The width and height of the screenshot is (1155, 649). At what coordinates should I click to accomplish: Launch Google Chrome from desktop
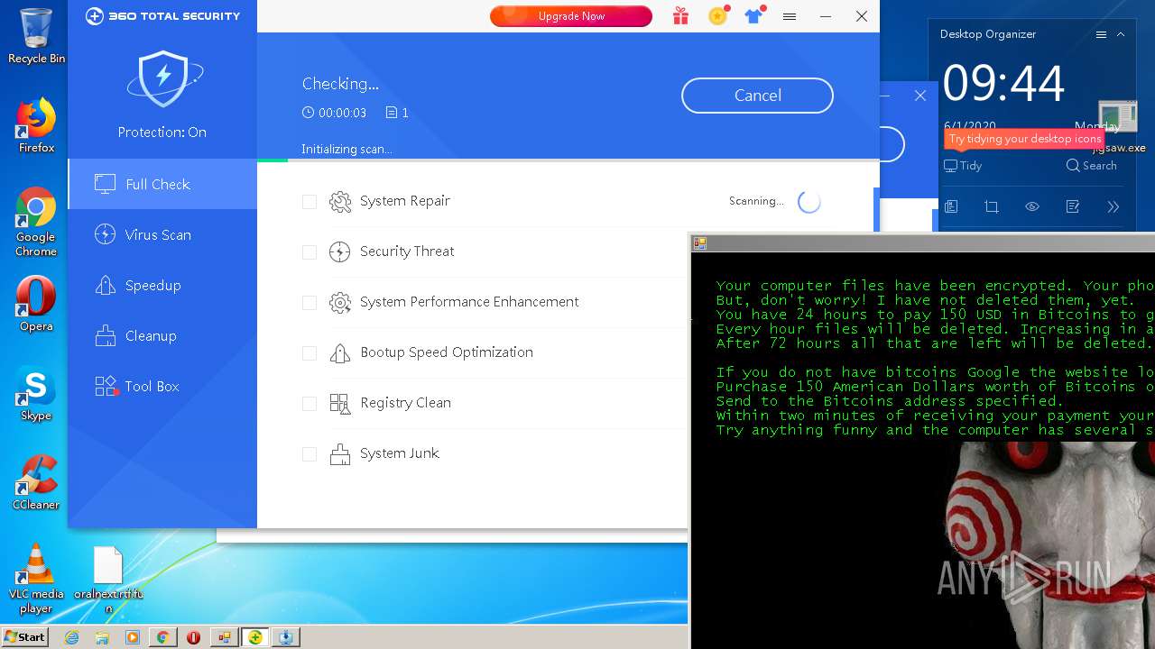[x=36, y=222]
